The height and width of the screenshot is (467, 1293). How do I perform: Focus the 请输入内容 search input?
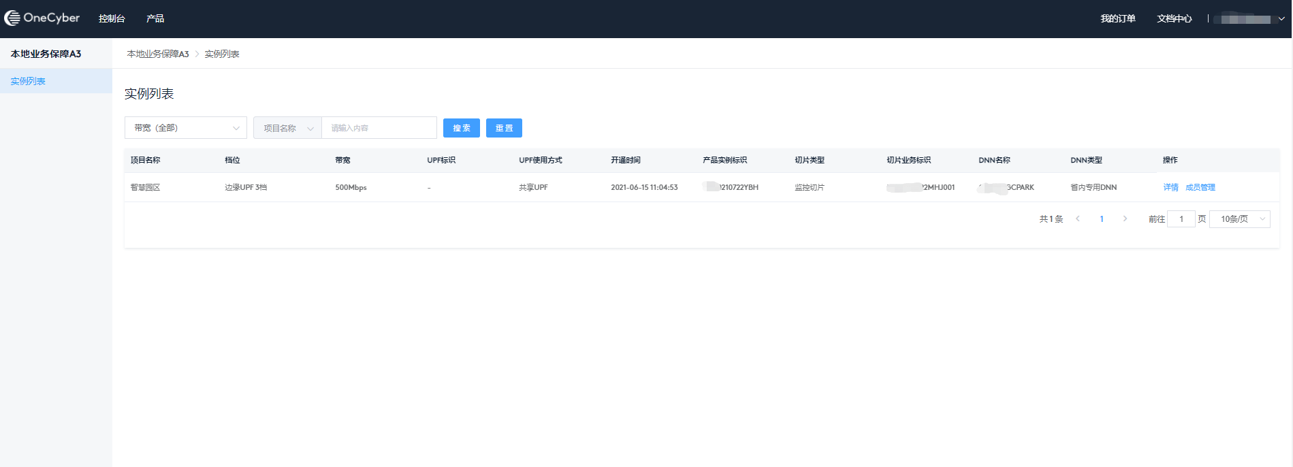pos(379,128)
